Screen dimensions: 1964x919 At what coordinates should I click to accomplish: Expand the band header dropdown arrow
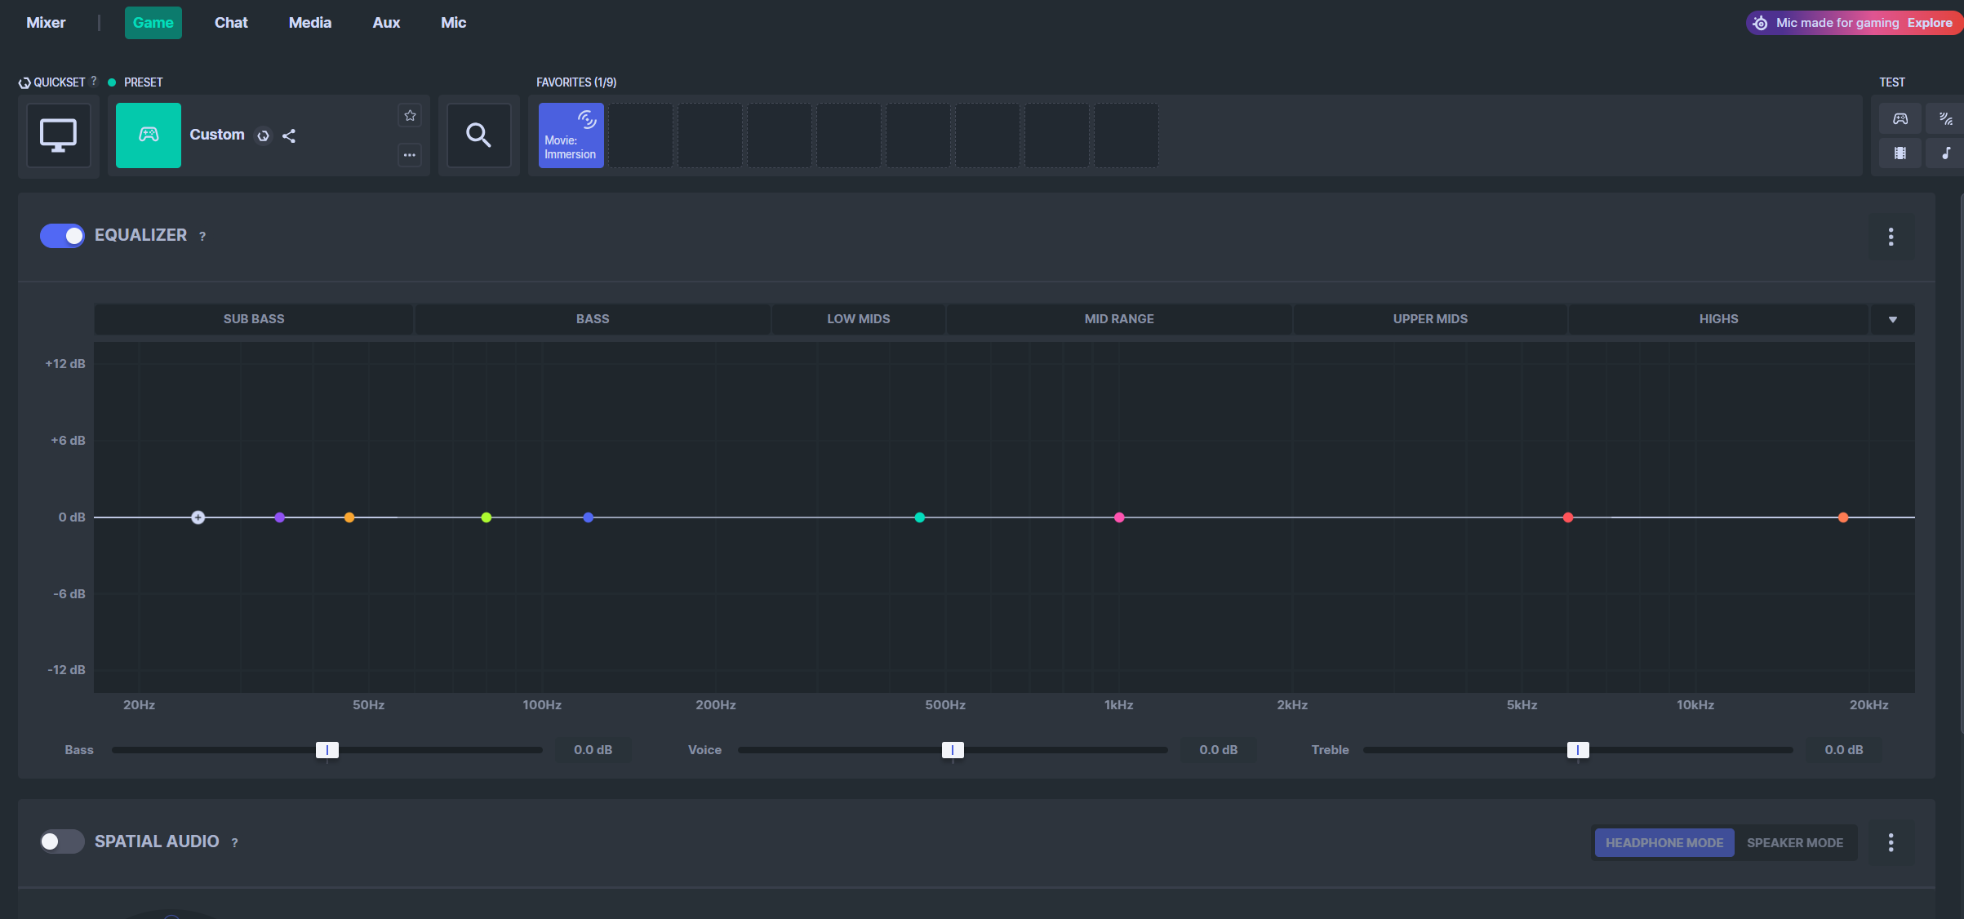pos(1893,319)
